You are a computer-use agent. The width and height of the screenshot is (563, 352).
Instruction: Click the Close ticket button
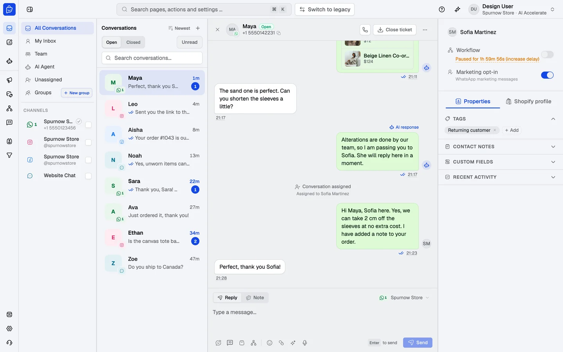(x=395, y=30)
